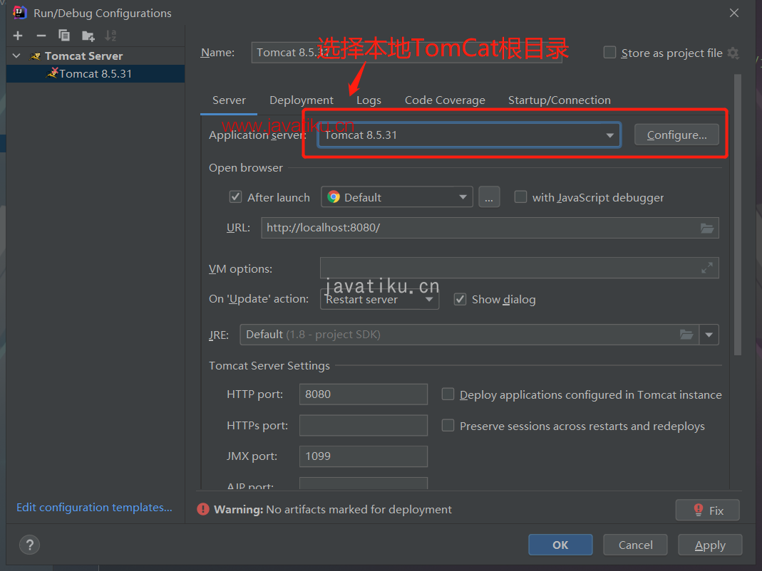
Task: Click the JRE path field
Action: pos(470,335)
